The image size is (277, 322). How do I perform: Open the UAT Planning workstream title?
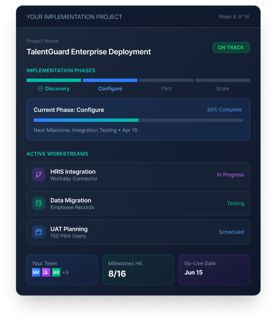click(69, 229)
